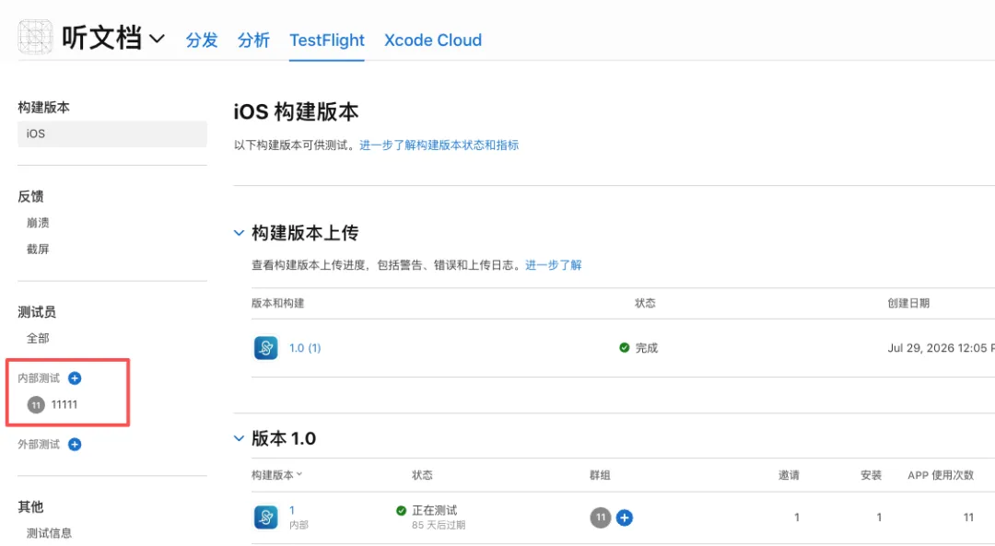The height and width of the screenshot is (546, 995).
Task: Open 截屏 feedback in sidebar
Action: (38, 249)
